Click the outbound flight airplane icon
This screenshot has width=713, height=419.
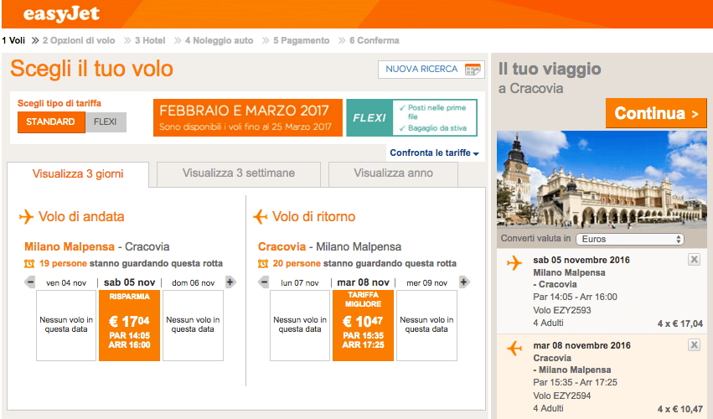click(x=27, y=217)
